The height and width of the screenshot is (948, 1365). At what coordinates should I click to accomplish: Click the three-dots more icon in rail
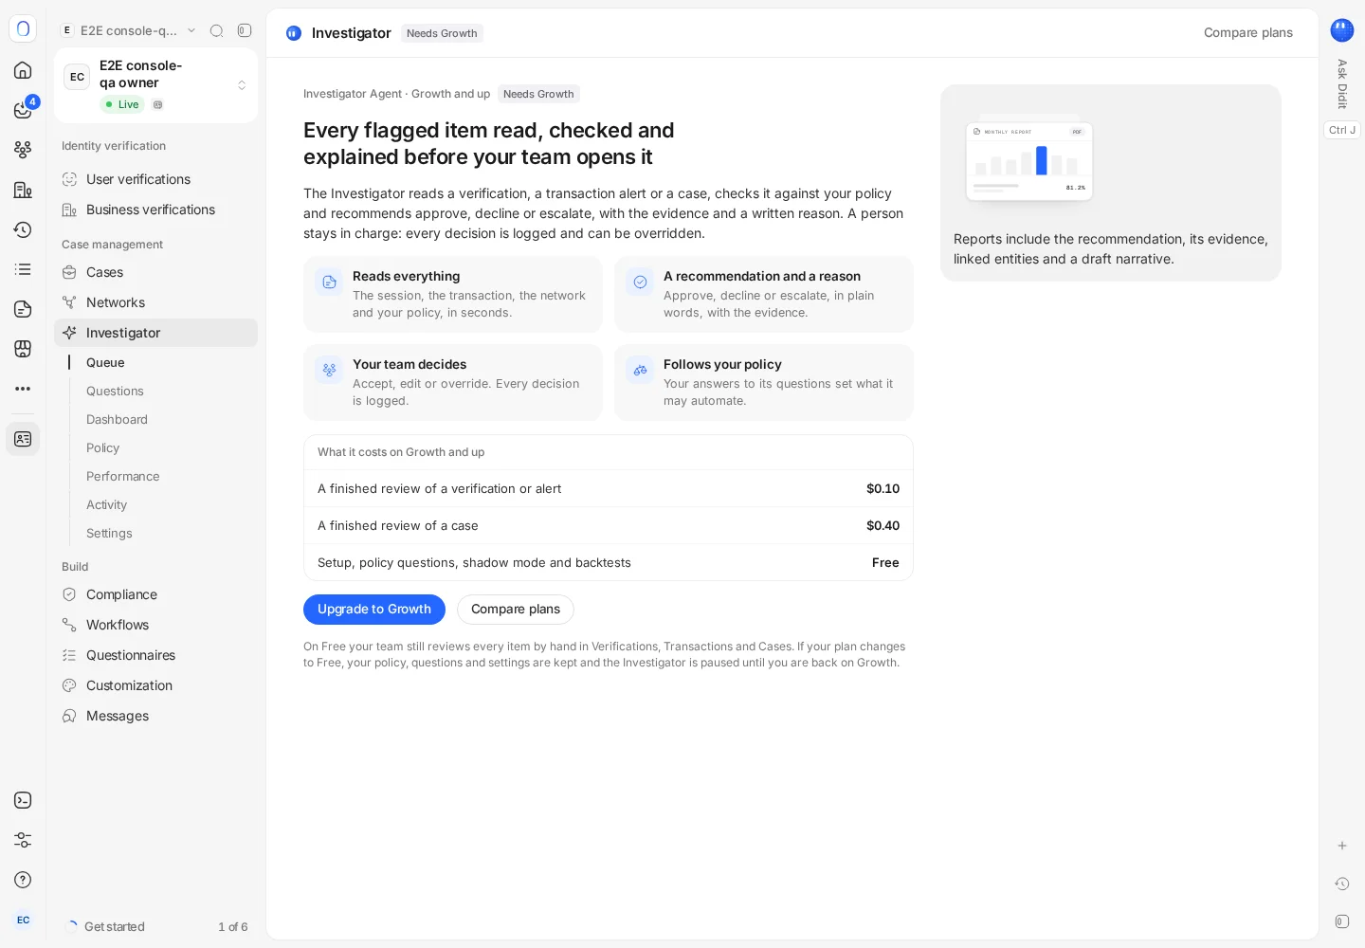23,389
